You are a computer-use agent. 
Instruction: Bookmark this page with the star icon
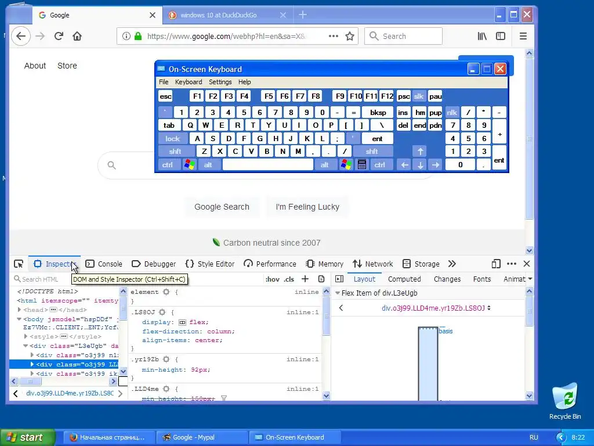point(350,37)
